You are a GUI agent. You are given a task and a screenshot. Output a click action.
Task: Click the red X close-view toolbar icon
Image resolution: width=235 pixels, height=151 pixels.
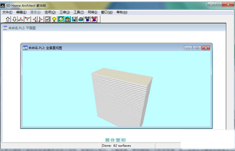point(94,19)
